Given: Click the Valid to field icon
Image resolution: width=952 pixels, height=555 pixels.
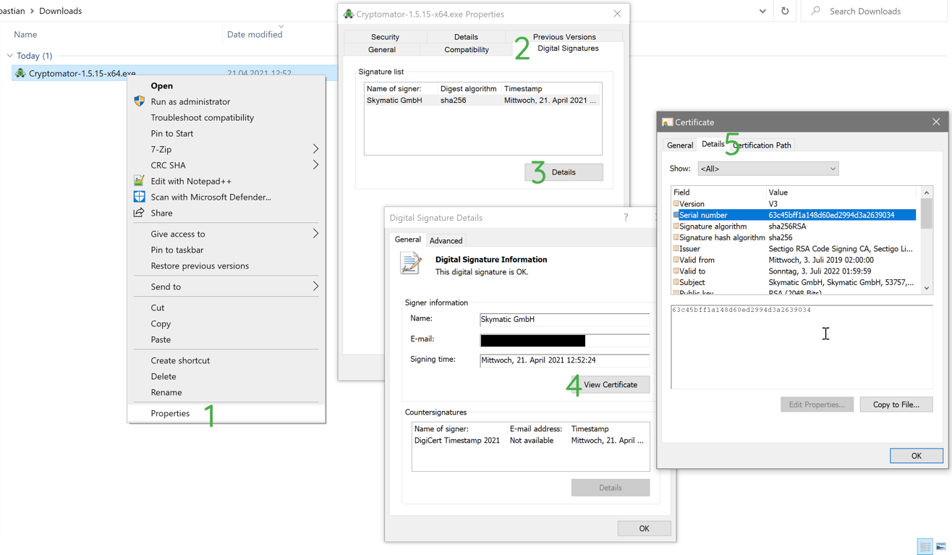Looking at the screenshot, I should (676, 271).
